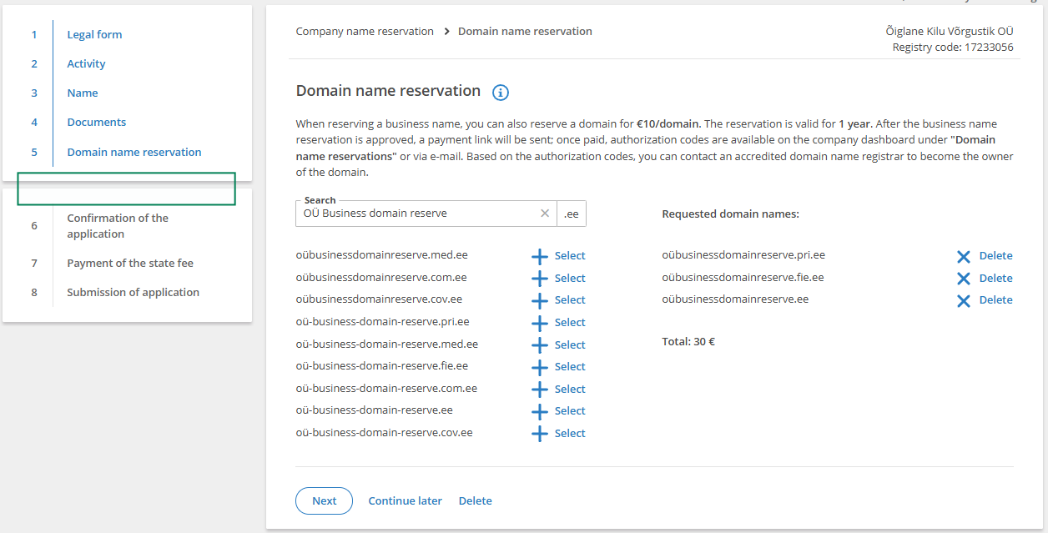Click plus icon for oü-business-domain-reserve.ee
Image resolution: width=1048 pixels, height=533 pixels.
540,411
